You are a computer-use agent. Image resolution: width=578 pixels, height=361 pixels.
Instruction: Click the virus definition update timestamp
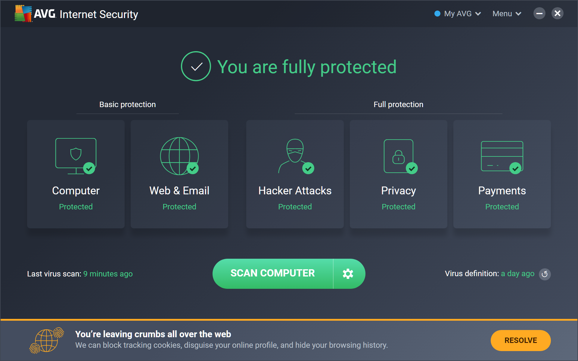coord(520,273)
